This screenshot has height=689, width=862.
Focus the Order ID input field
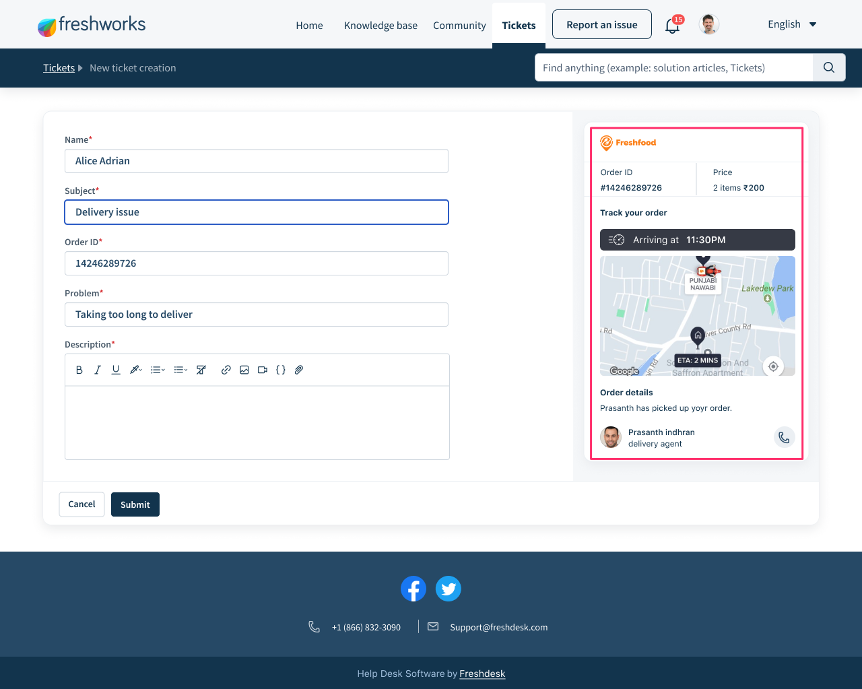[x=257, y=263]
